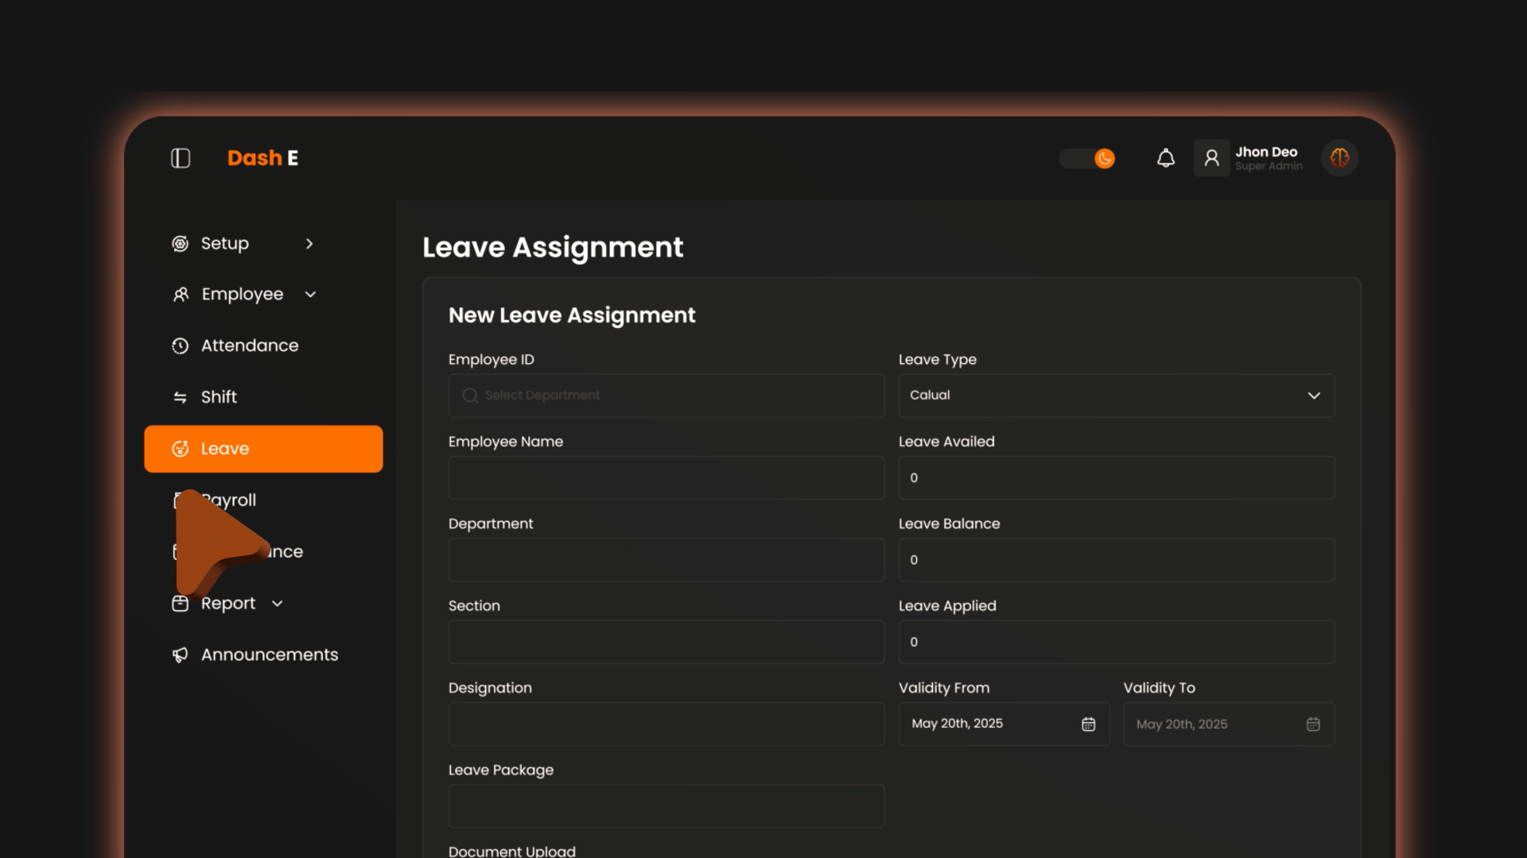Expand the Employee menu chevron
This screenshot has height=858, width=1527.
310,295
